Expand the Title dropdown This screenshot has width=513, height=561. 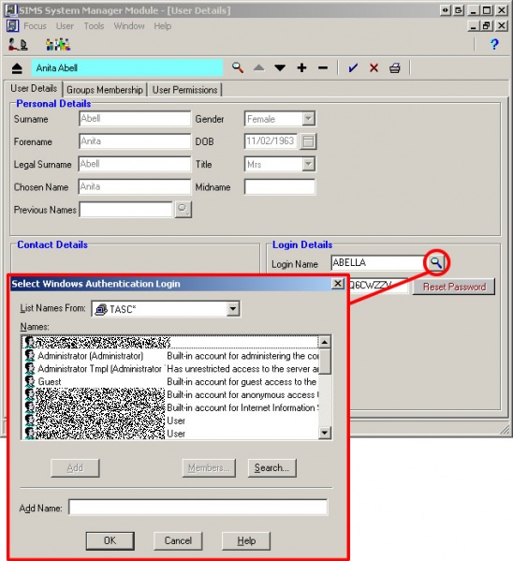308,165
